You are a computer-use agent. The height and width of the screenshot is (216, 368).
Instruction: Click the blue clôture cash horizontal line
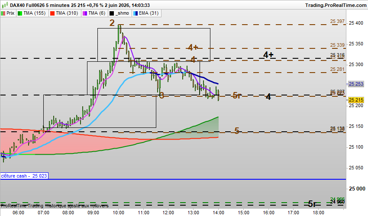[173, 179]
